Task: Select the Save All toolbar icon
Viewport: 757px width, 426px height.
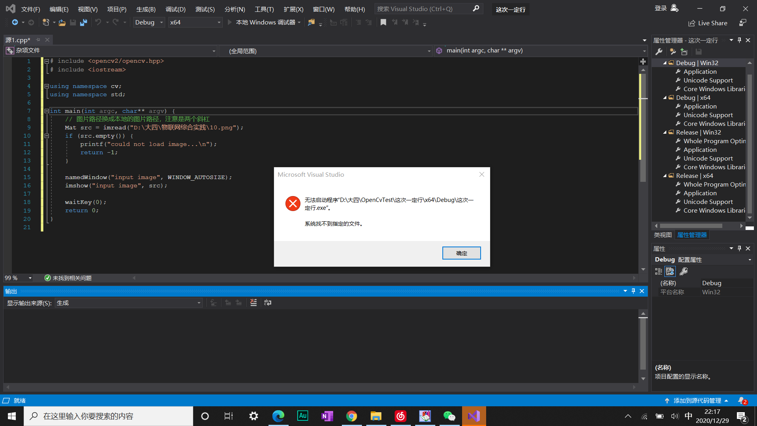Action: click(x=83, y=22)
